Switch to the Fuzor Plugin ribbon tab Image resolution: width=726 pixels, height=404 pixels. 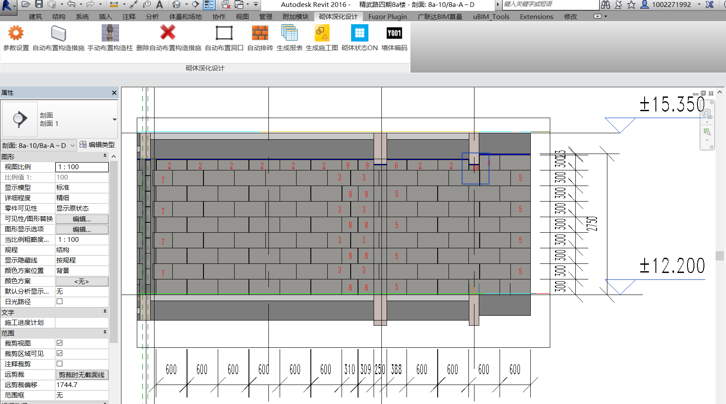tap(387, 17)
